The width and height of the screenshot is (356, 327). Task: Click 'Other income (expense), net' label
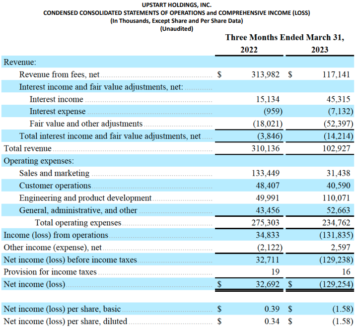[53, 247]
